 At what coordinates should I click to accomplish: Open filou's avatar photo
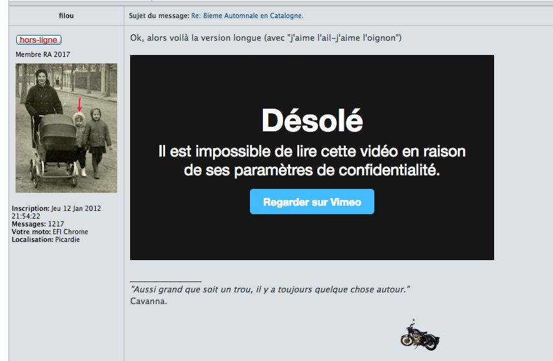coord(66,128)
